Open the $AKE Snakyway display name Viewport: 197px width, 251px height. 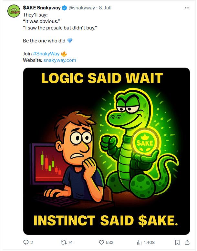pos(42,8)
